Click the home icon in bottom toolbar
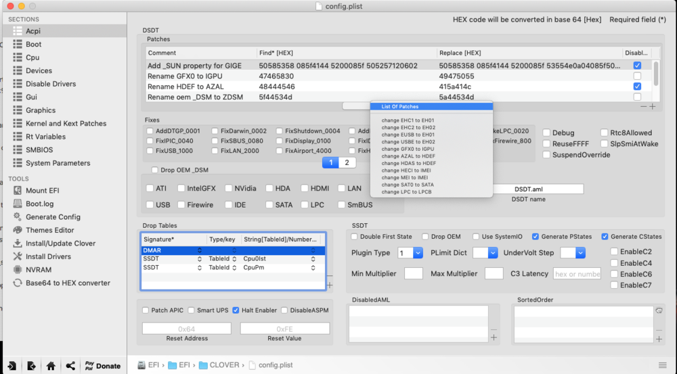 [x=51, y=366]
